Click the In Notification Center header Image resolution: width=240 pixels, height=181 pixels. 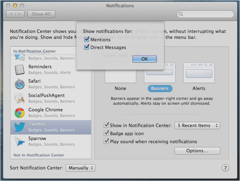[35, 51]
